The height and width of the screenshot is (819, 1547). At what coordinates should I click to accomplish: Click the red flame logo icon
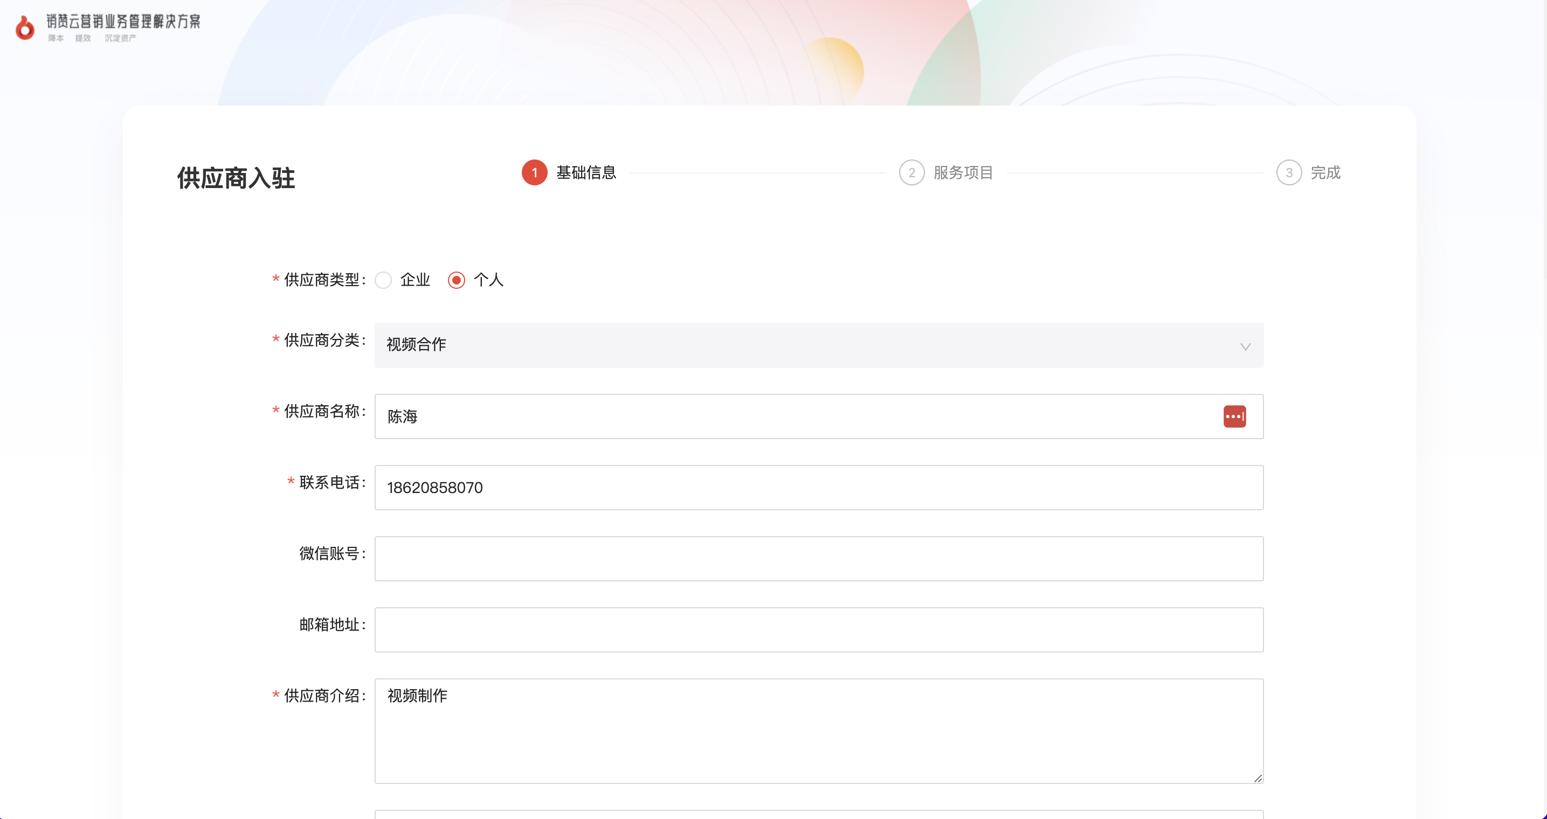[x=25, y=27]
